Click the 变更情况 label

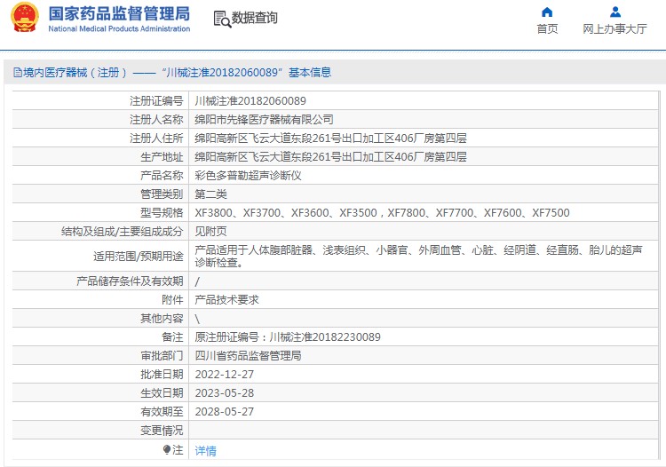pos(162,431)
